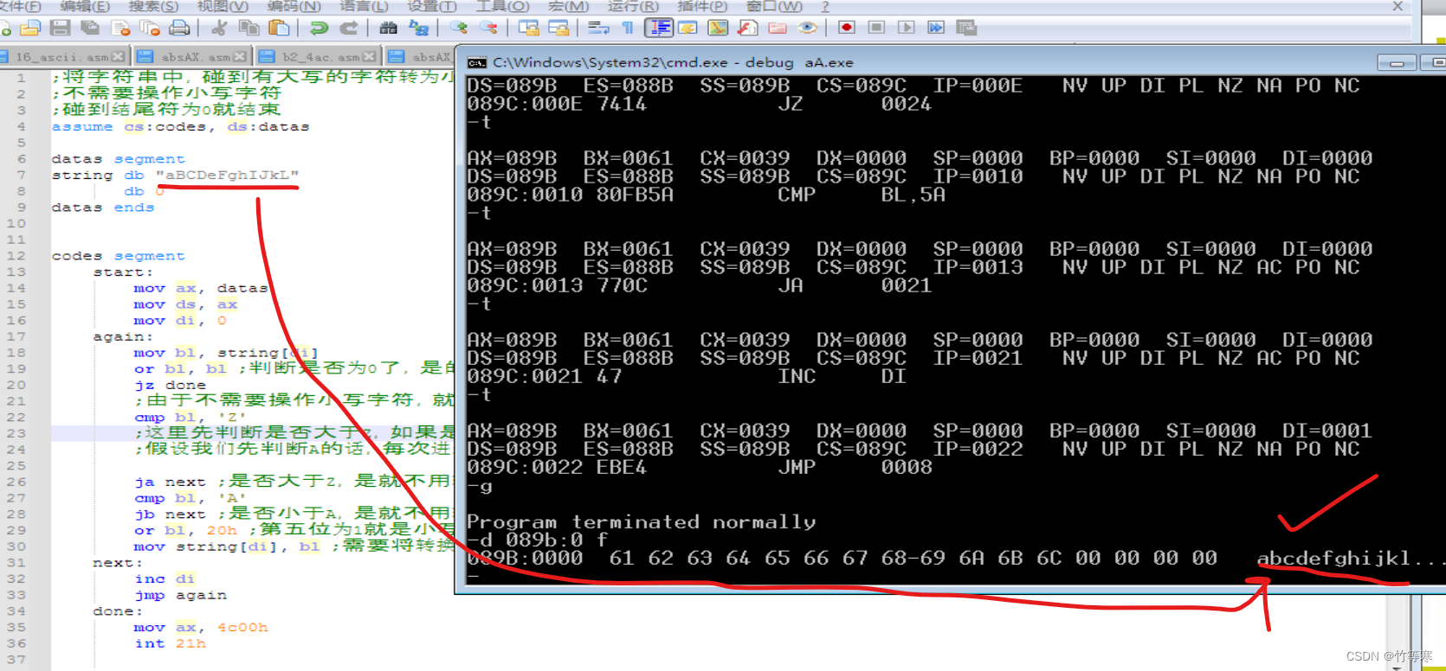Open the 编辑(E) menu
This screenshot has height=671, width=1446.
tap(85, 6)
